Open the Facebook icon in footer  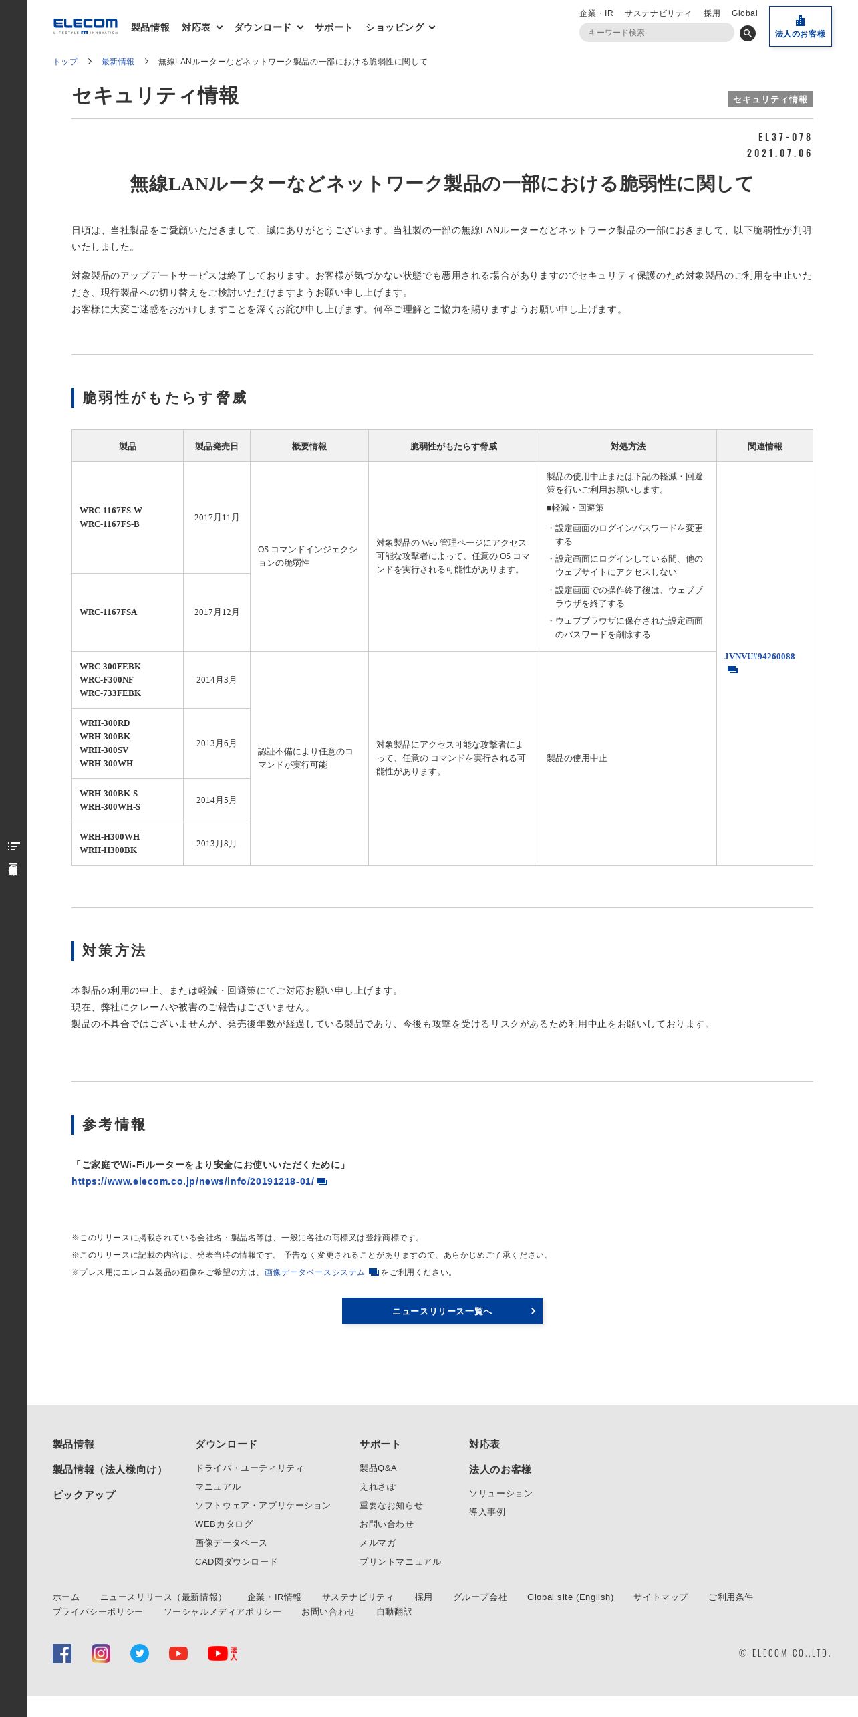[62, 1653]
